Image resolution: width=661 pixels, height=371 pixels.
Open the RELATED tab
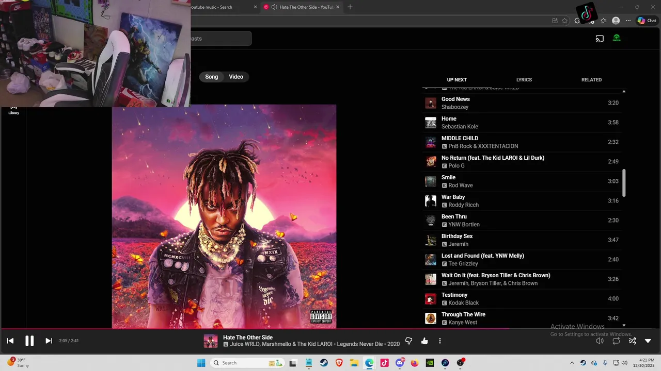coord(591,80)
